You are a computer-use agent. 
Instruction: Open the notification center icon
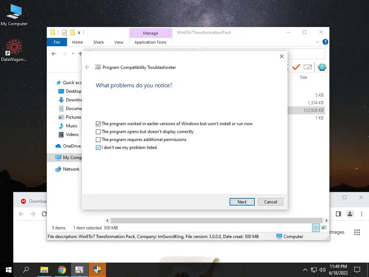click(357, 270)
